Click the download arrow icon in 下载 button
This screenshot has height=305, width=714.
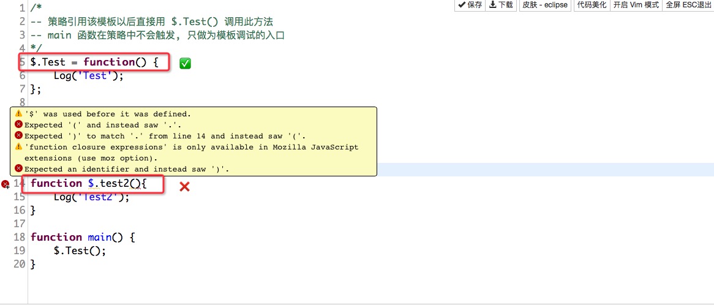point(493,5)
